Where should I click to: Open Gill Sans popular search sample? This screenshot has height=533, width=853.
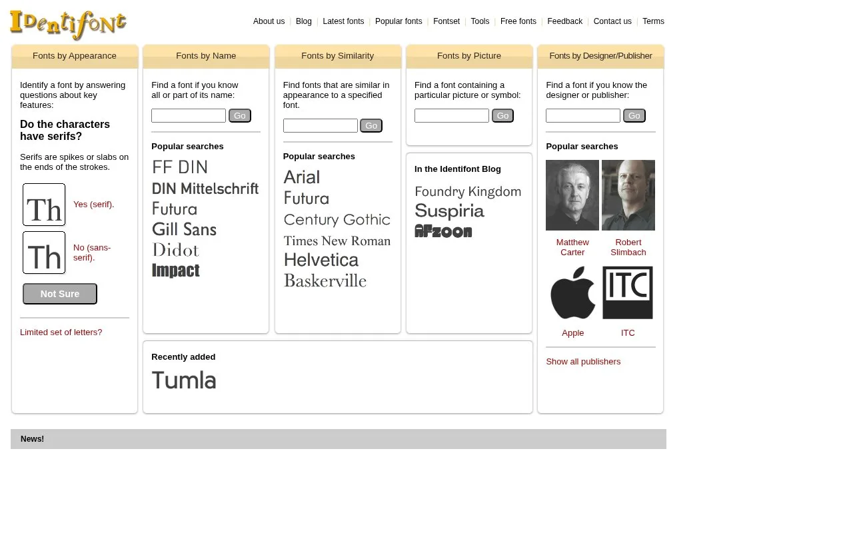pos(184,229)
